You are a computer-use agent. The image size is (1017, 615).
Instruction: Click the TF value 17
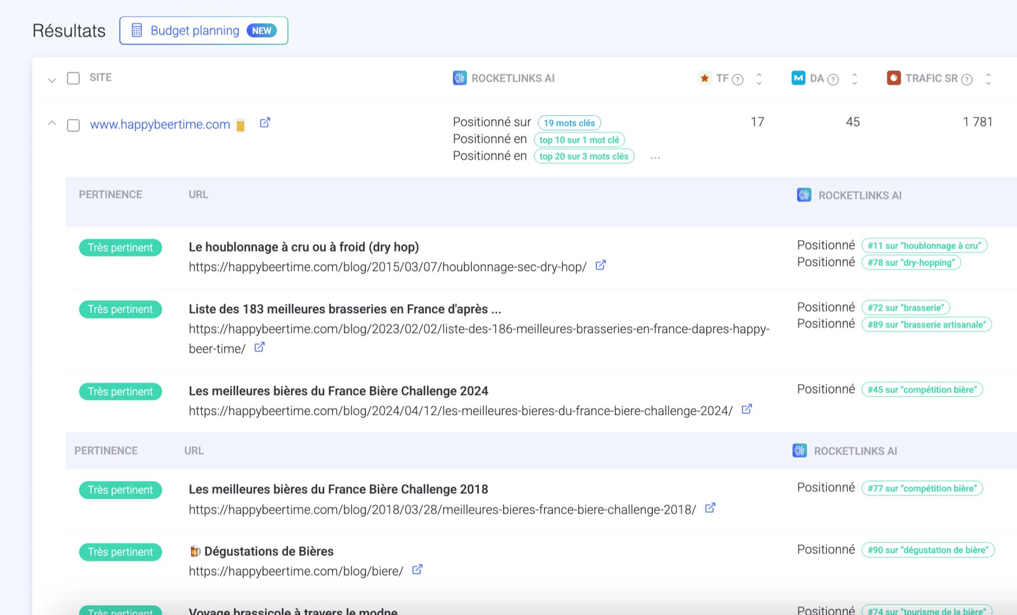pyautogui.click(x=757, y=122)
